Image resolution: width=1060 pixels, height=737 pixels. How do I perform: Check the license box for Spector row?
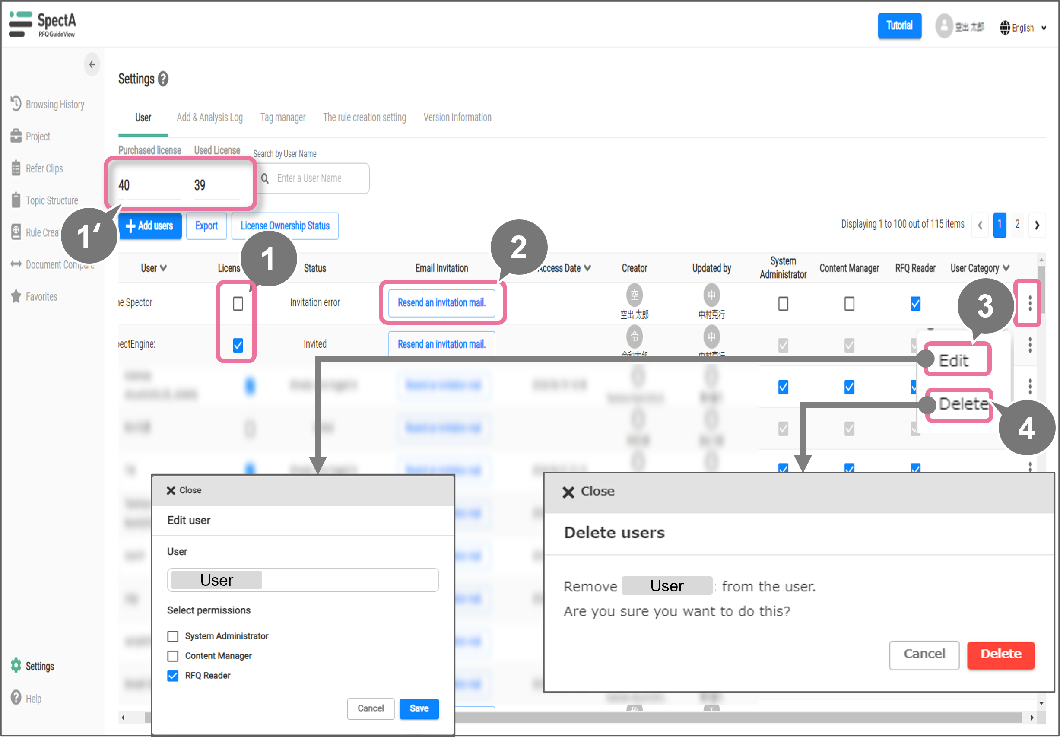pos(238,303)
